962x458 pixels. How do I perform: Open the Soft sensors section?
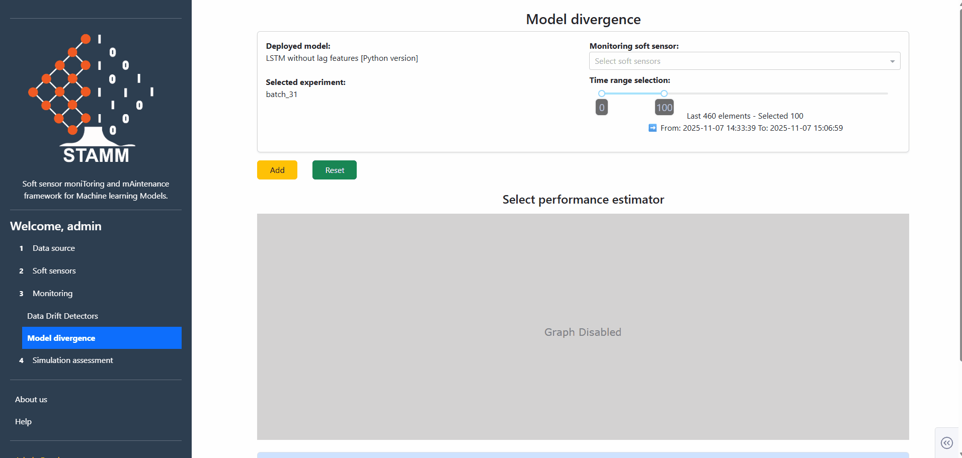coord(54,270)
